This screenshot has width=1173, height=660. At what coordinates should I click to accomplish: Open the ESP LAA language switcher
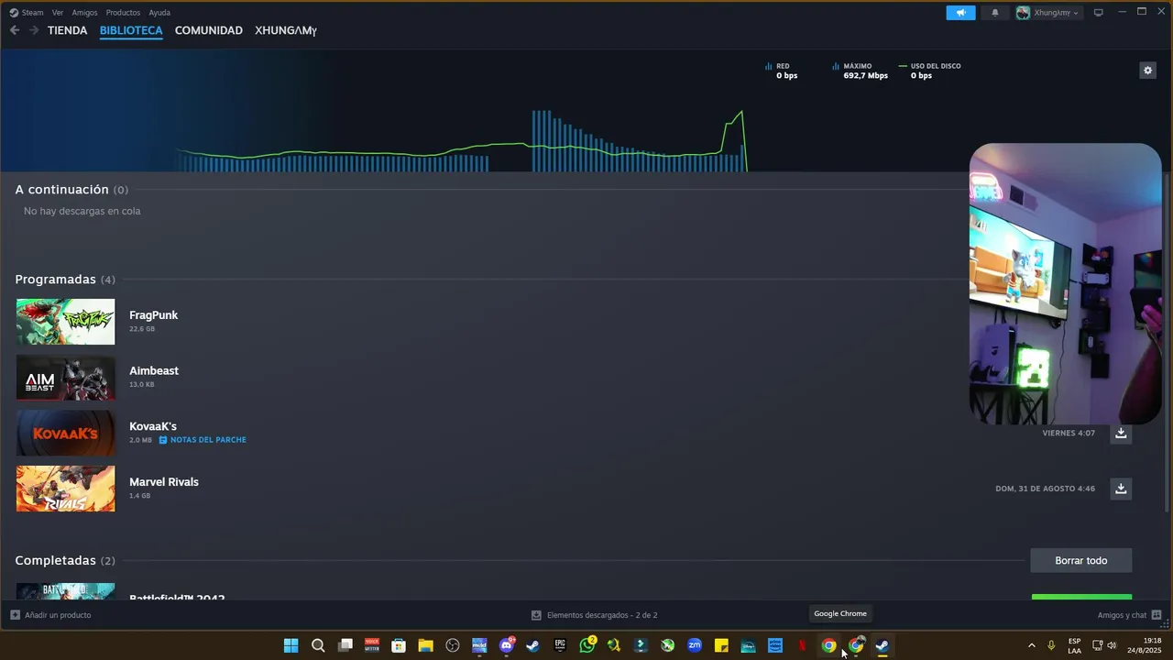click(x=1074, y=645)
